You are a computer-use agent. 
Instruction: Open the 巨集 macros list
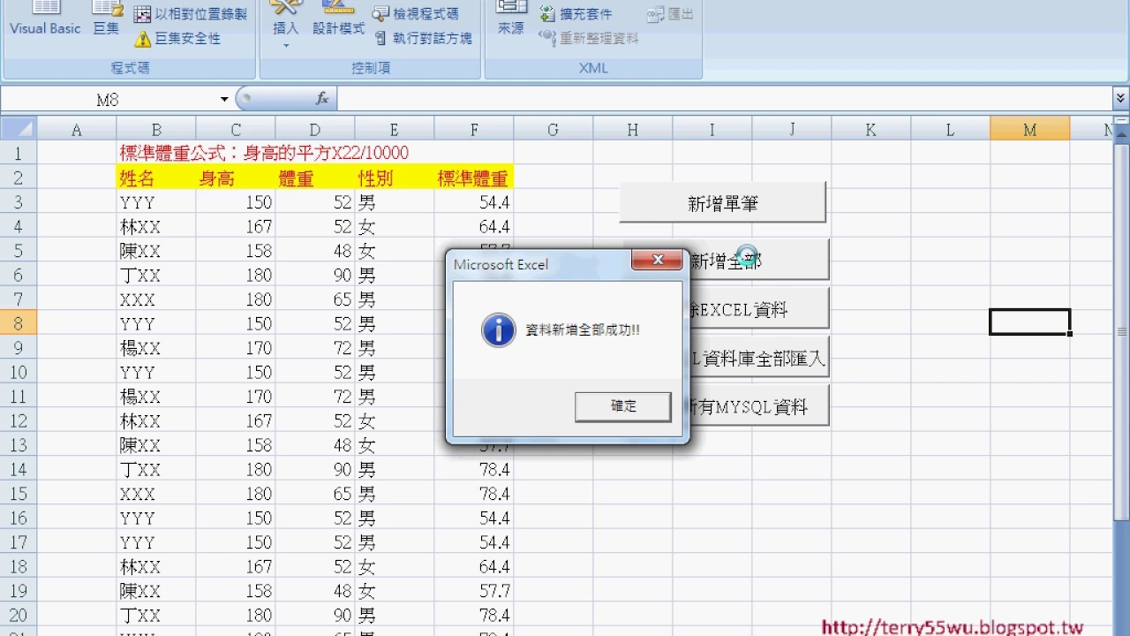coord(106,19)
